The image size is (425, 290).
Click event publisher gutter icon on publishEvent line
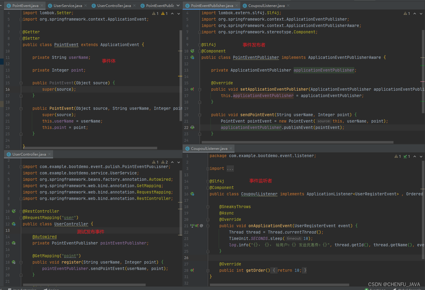coord(192,127)
